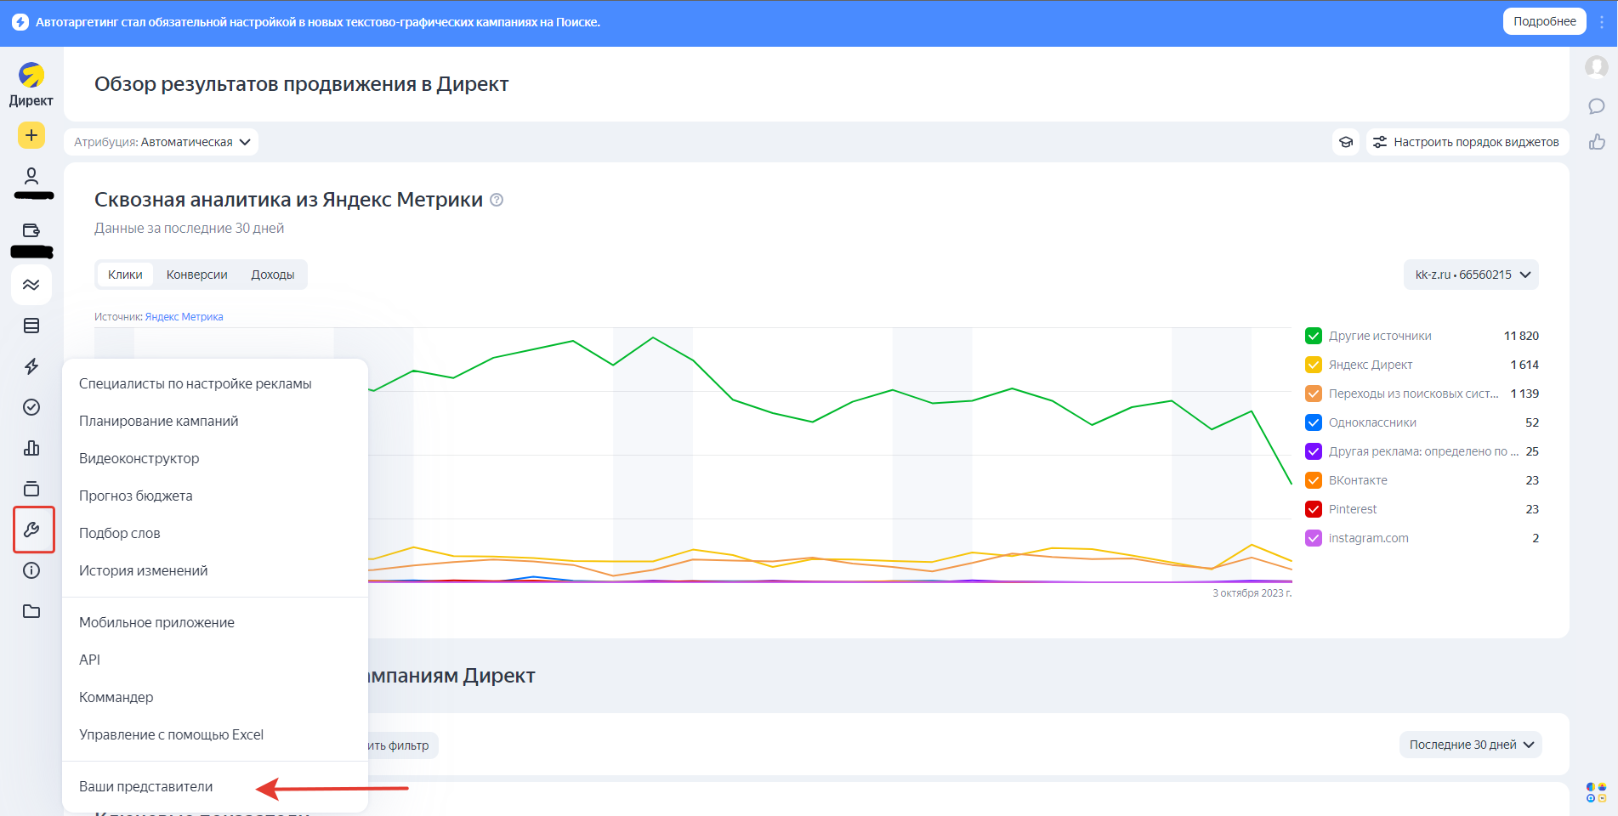Open the user account icon in sidebar
Viewport: 1618px width, 816px height.
tap(31, 176)
